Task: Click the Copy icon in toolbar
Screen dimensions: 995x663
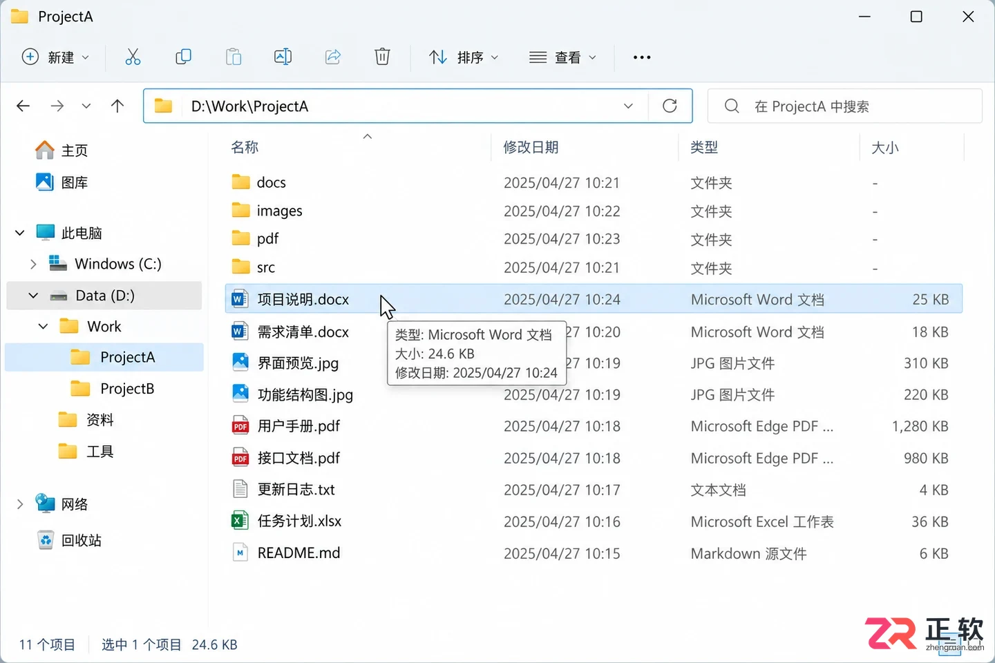Action: (x=183, y=57)
